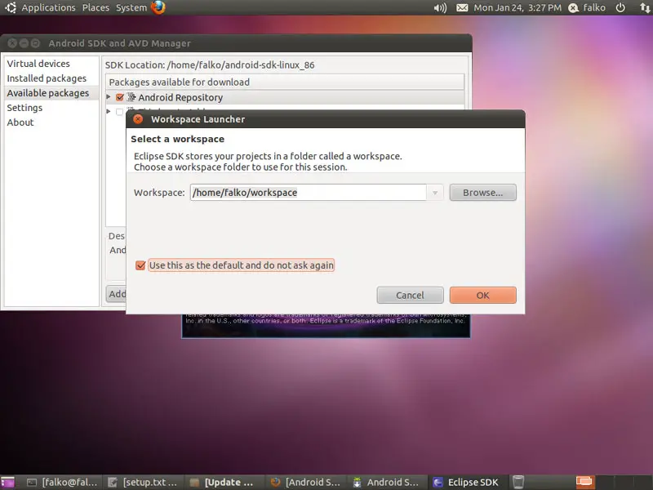Click the workspace switcher in bottom panel
This screenshot has height=490, width=653.
point(584,482)
